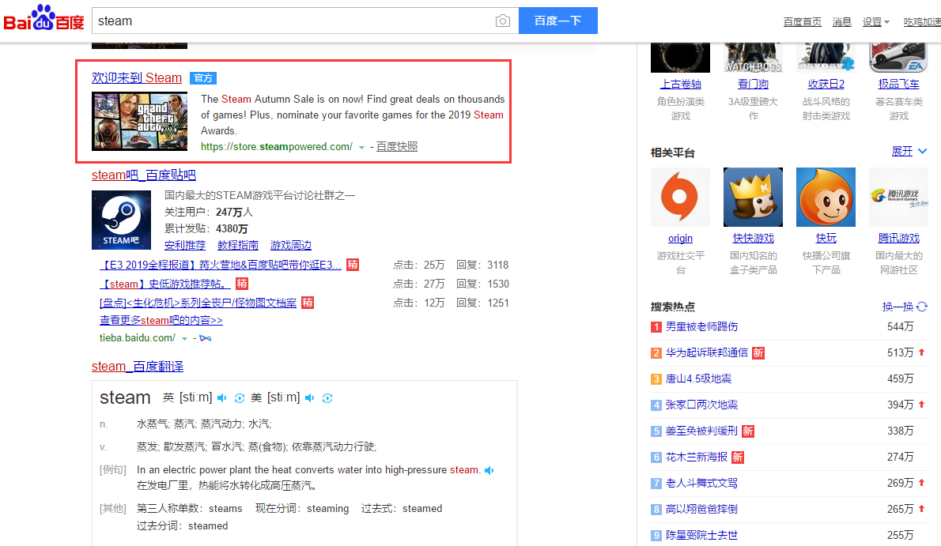This screenshot has width=941, height=546.
Task: Open the 欢迎来到 Steam result
Action: pyautogui.click(x=137, y=78)
